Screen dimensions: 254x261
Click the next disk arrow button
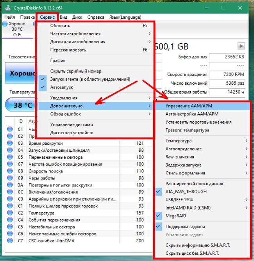click(x=241, y=46)
